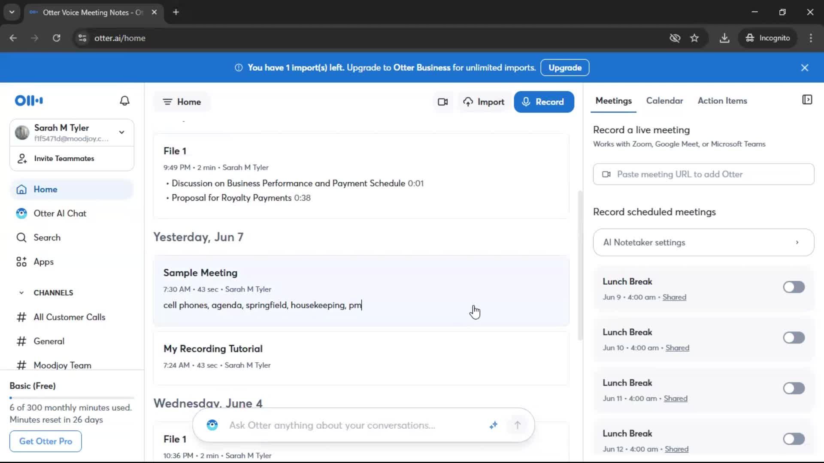
Task: Switch to the Calendar tab
Action: coord(664,101)
